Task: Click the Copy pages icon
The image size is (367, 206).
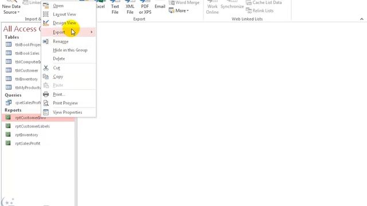Action: pyautogui.click(x=46, y=76)
